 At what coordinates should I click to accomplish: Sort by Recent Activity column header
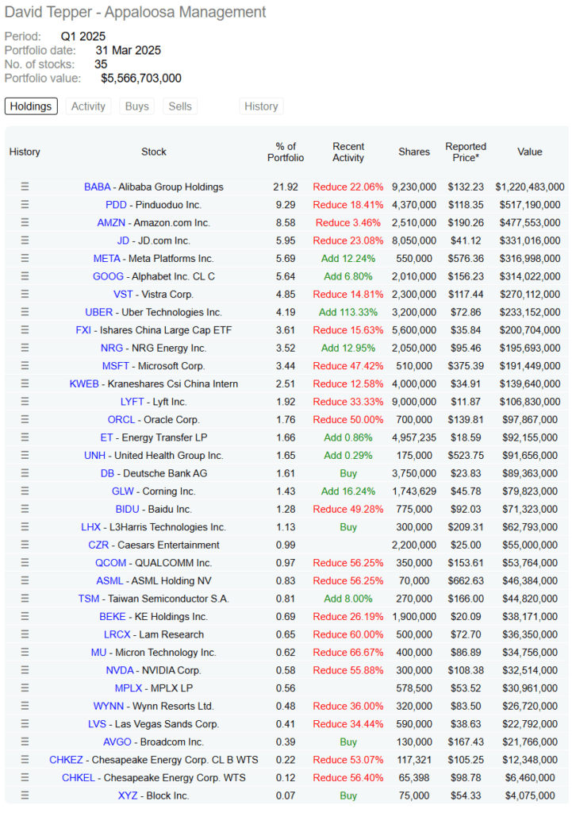(x=348, y=152)
